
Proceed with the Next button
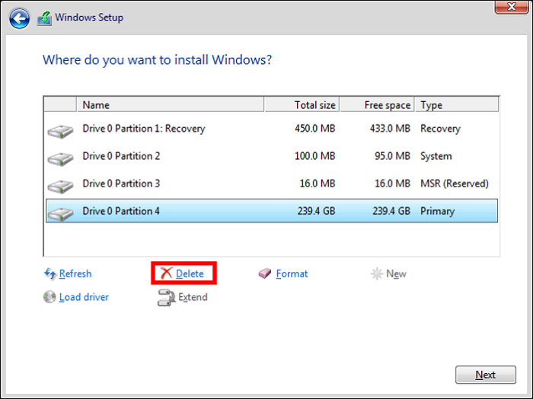pyautogui.click(x=486, y=375)
